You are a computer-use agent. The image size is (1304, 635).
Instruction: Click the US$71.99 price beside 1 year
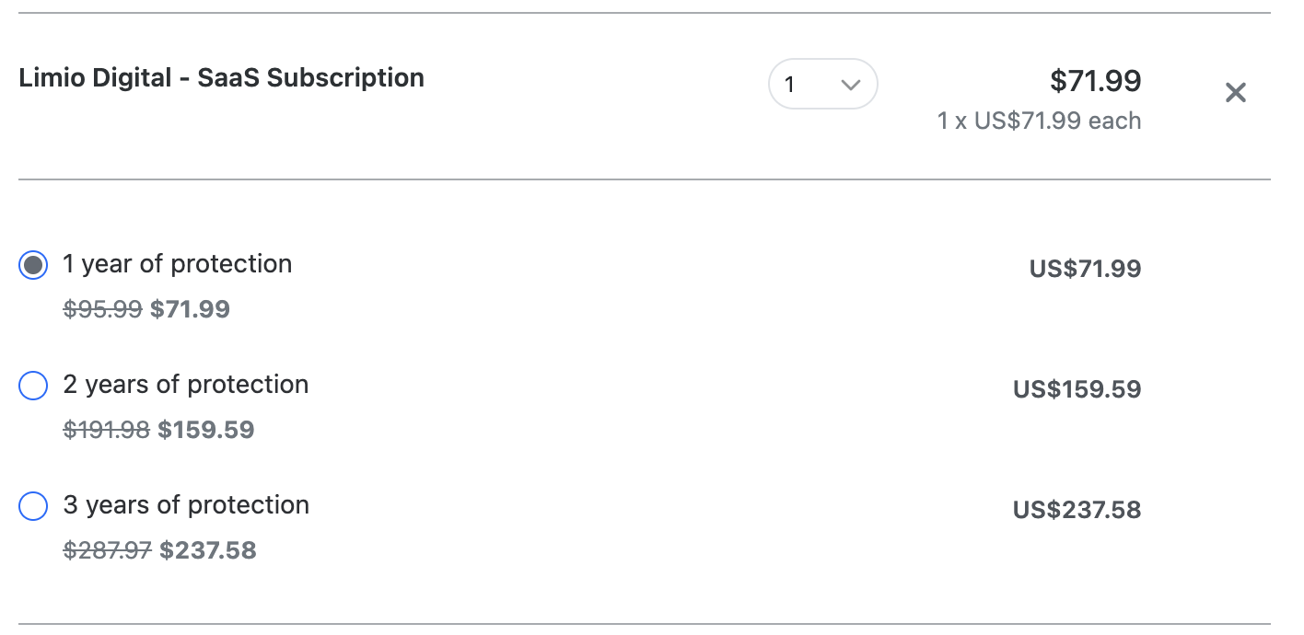(1085, 269)
